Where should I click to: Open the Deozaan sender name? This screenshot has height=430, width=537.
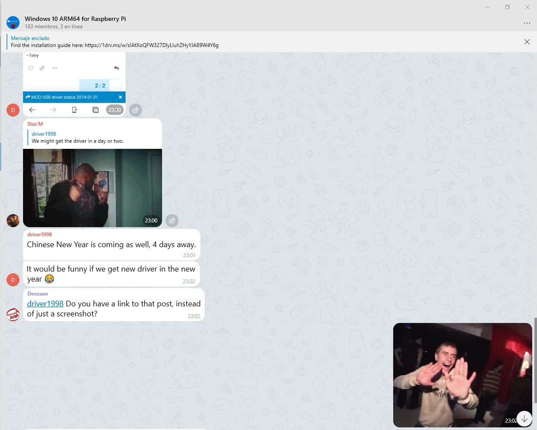click(x=37, y=294)
